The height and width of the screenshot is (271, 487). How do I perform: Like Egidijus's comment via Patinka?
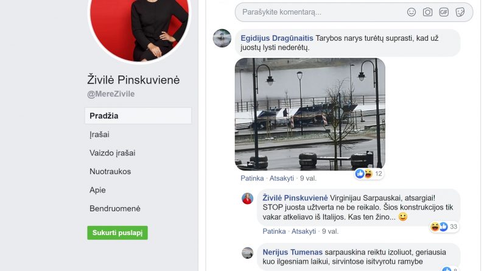(252, 178)
